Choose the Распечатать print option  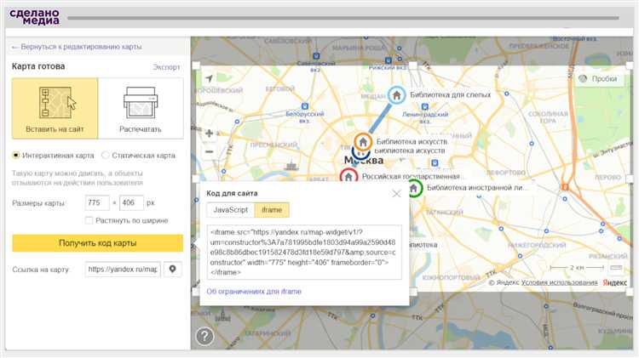(x=141, y=108)
